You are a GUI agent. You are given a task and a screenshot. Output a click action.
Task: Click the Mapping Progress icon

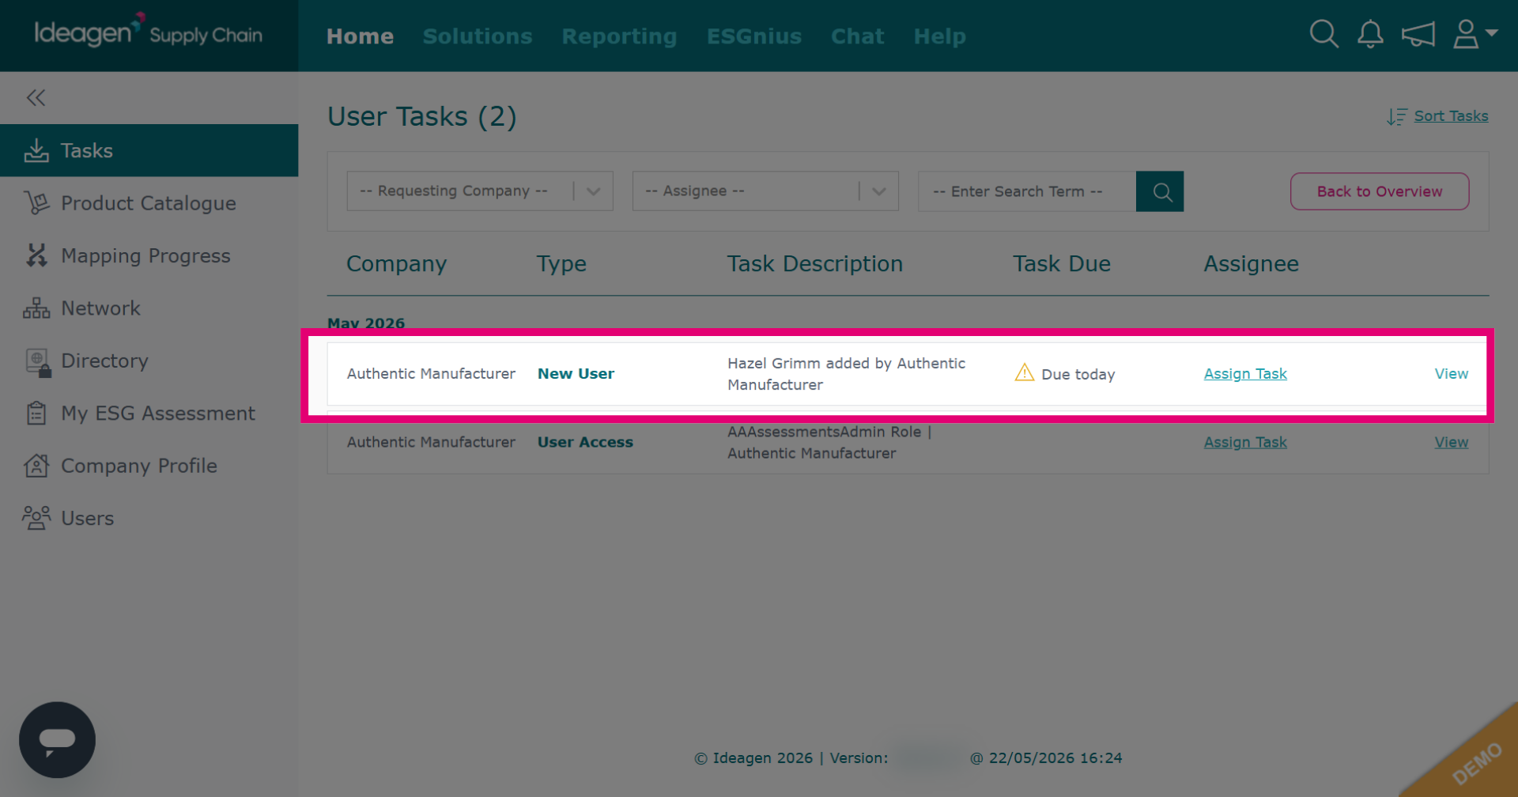pos(36,255)
